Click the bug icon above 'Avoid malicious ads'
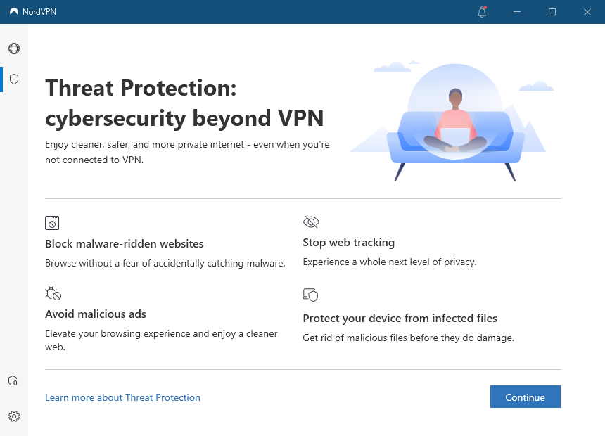The height and width of the screenshot is (436, 605). (x=53, y=293)
